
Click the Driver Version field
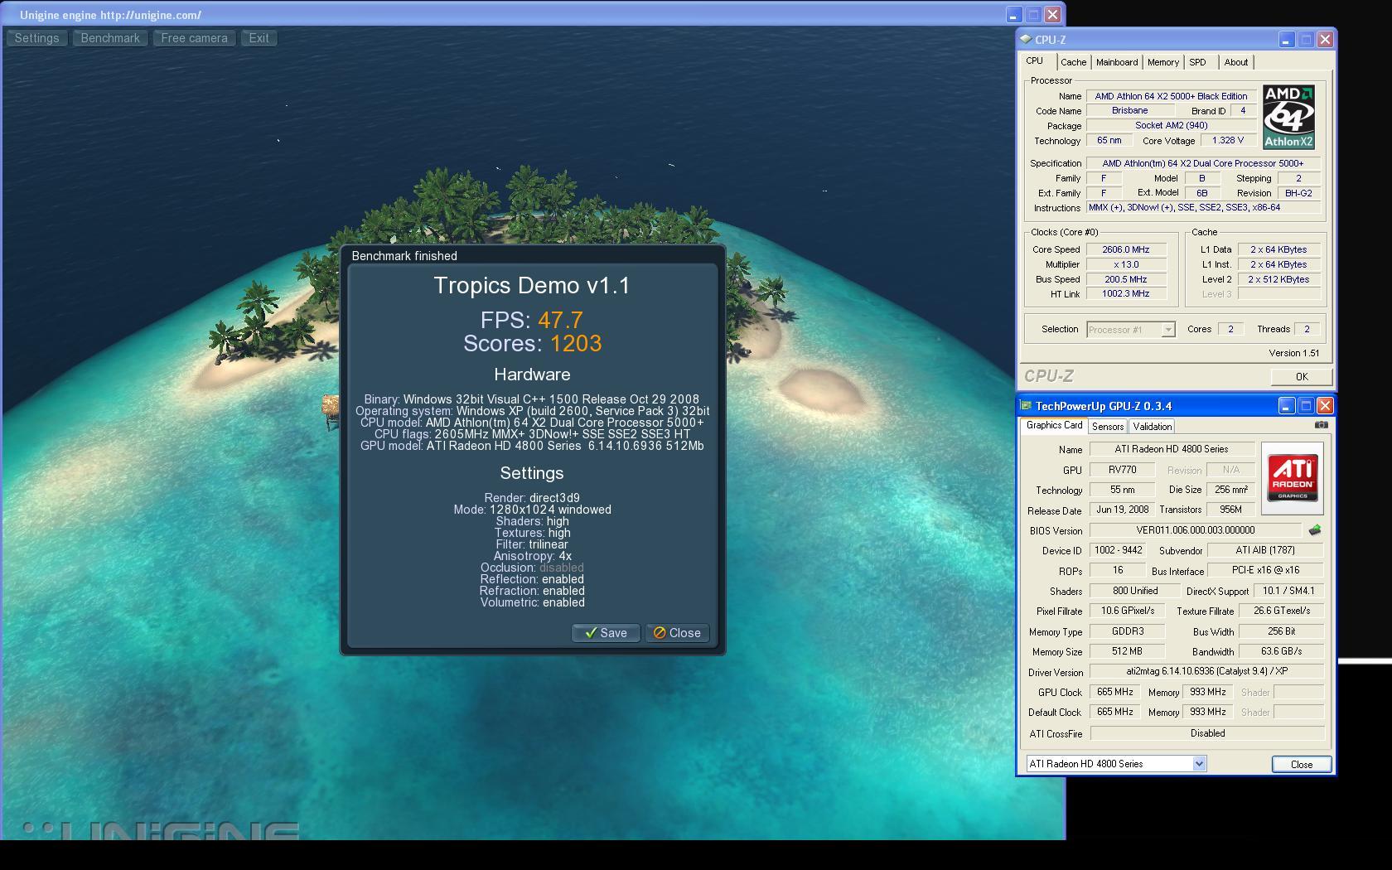click(1206, 672)
